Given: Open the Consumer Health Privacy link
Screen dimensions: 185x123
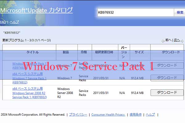Looking at the screenshot, I should 108,114.
